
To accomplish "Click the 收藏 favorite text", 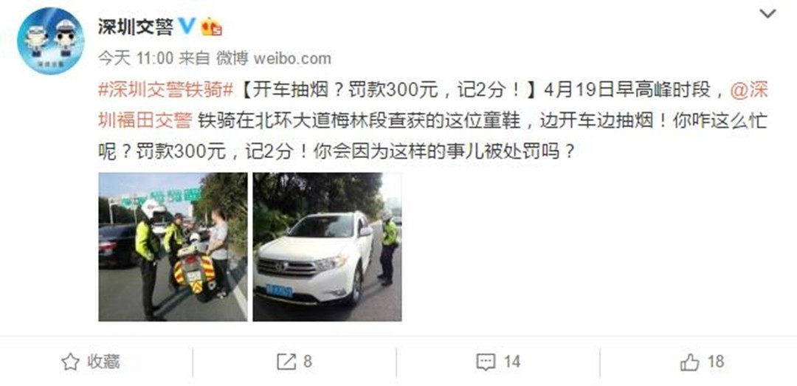I will tap(103, 362).
